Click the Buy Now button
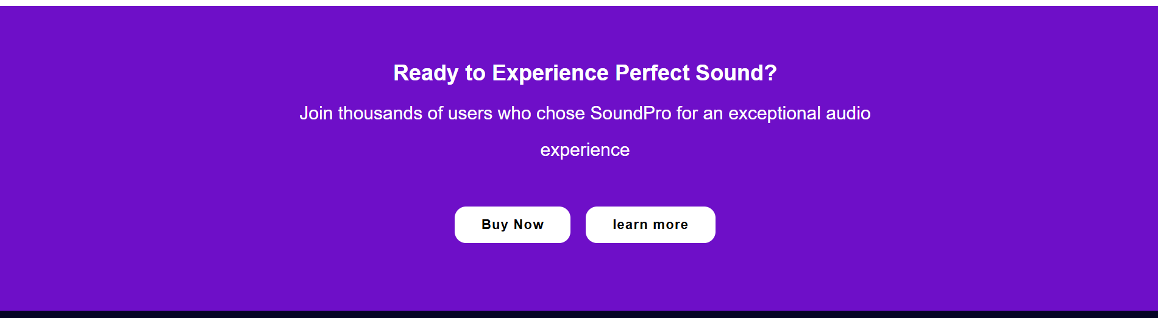This screenshot has width=1158, height=318. [512, 225]
